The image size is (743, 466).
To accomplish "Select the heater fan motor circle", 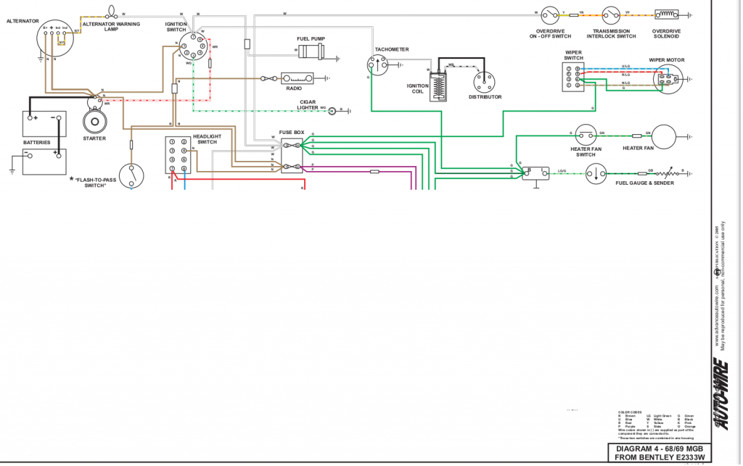I will 663,136.
